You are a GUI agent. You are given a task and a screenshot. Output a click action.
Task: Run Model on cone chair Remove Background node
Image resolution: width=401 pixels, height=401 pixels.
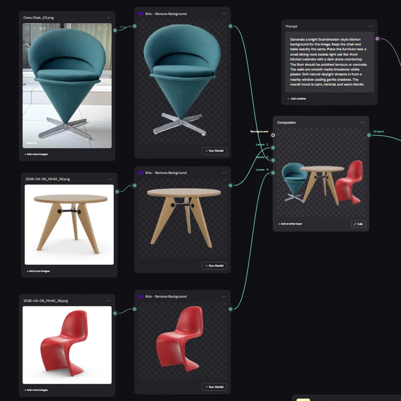coord(214,151)
